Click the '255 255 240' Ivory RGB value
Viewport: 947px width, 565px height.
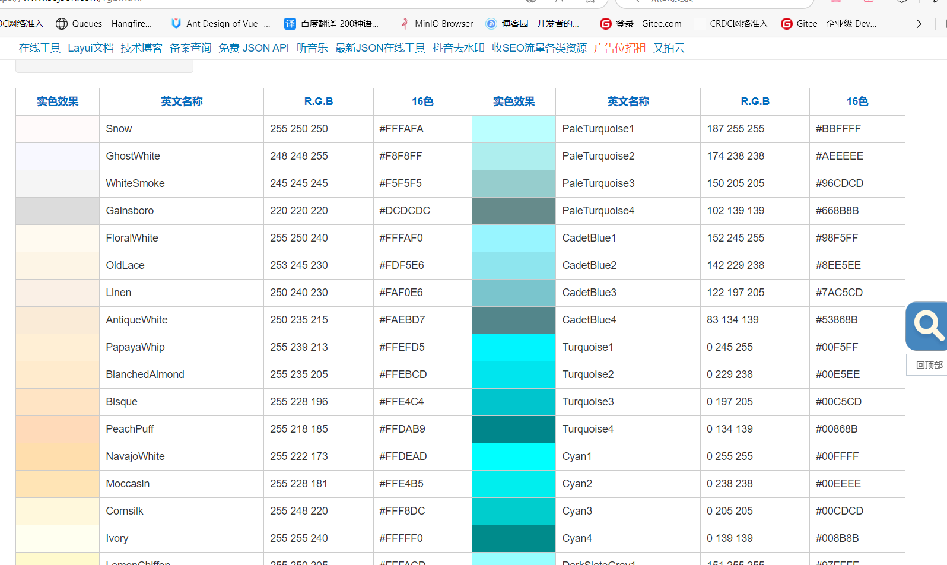299,538
